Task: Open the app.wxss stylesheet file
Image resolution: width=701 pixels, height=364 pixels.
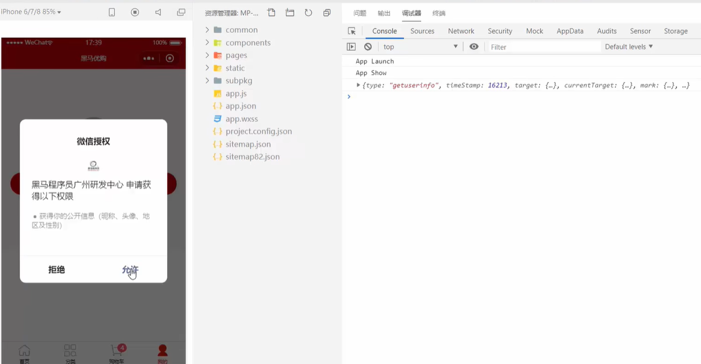Action: click(x=241, y=119)
